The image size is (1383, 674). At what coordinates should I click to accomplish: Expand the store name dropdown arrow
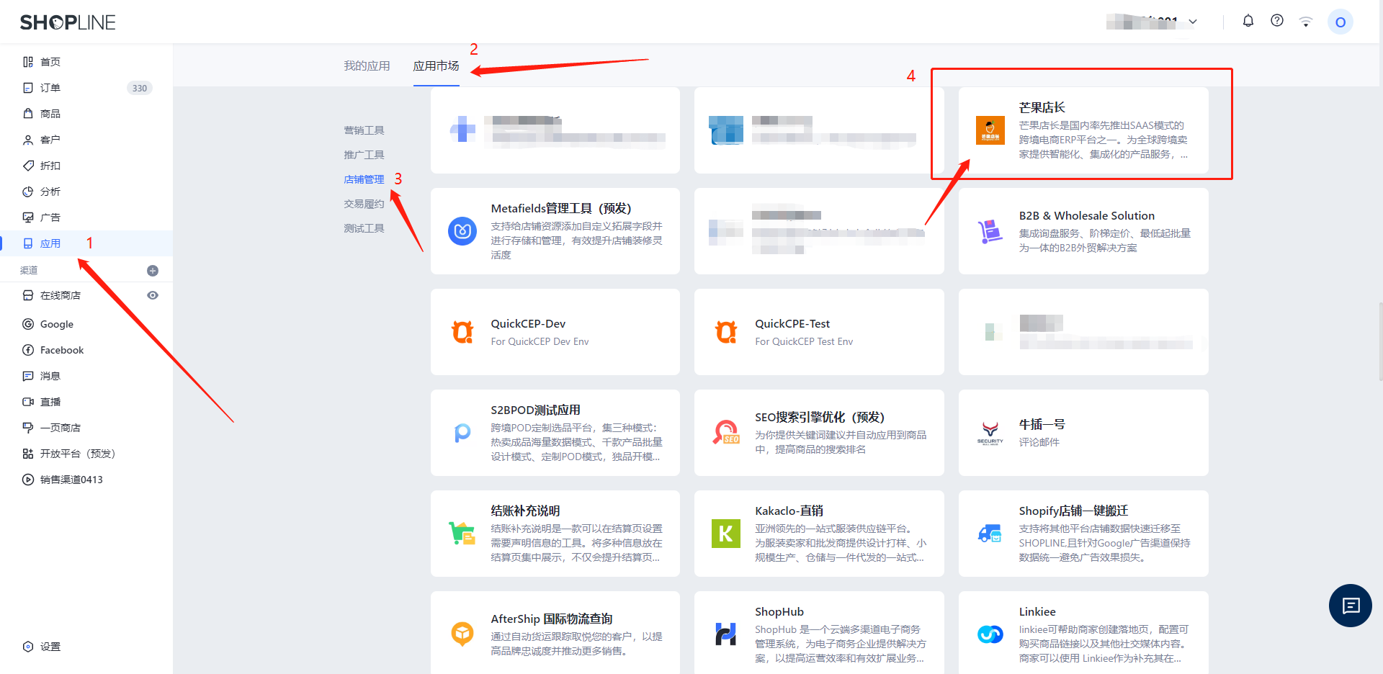(1193, 22)
